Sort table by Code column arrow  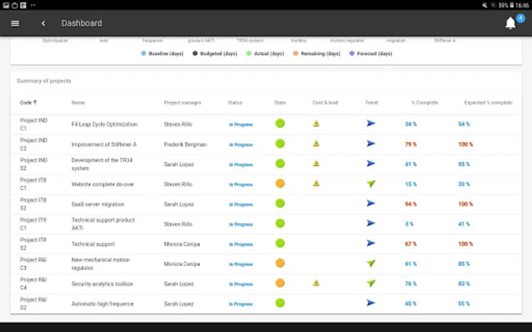pos(35,102)
